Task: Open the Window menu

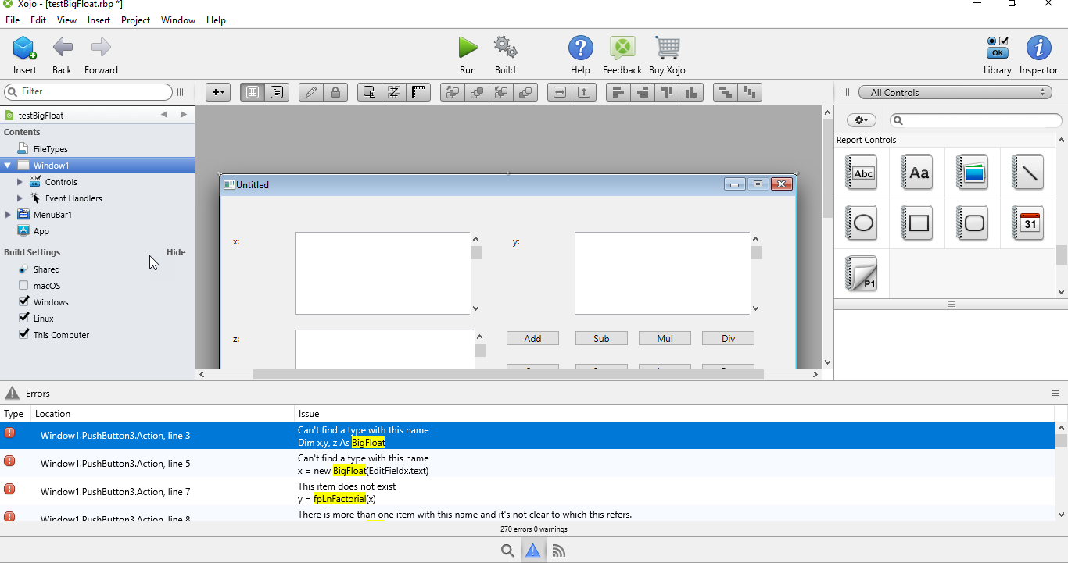Action: click(x=178, y=20)
